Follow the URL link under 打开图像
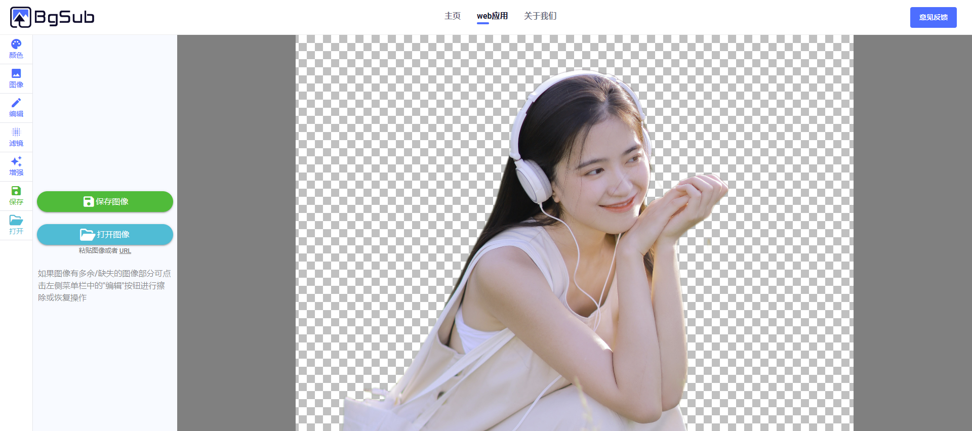Viewport: 972px width, 431px height. click(x=125, y=251)
